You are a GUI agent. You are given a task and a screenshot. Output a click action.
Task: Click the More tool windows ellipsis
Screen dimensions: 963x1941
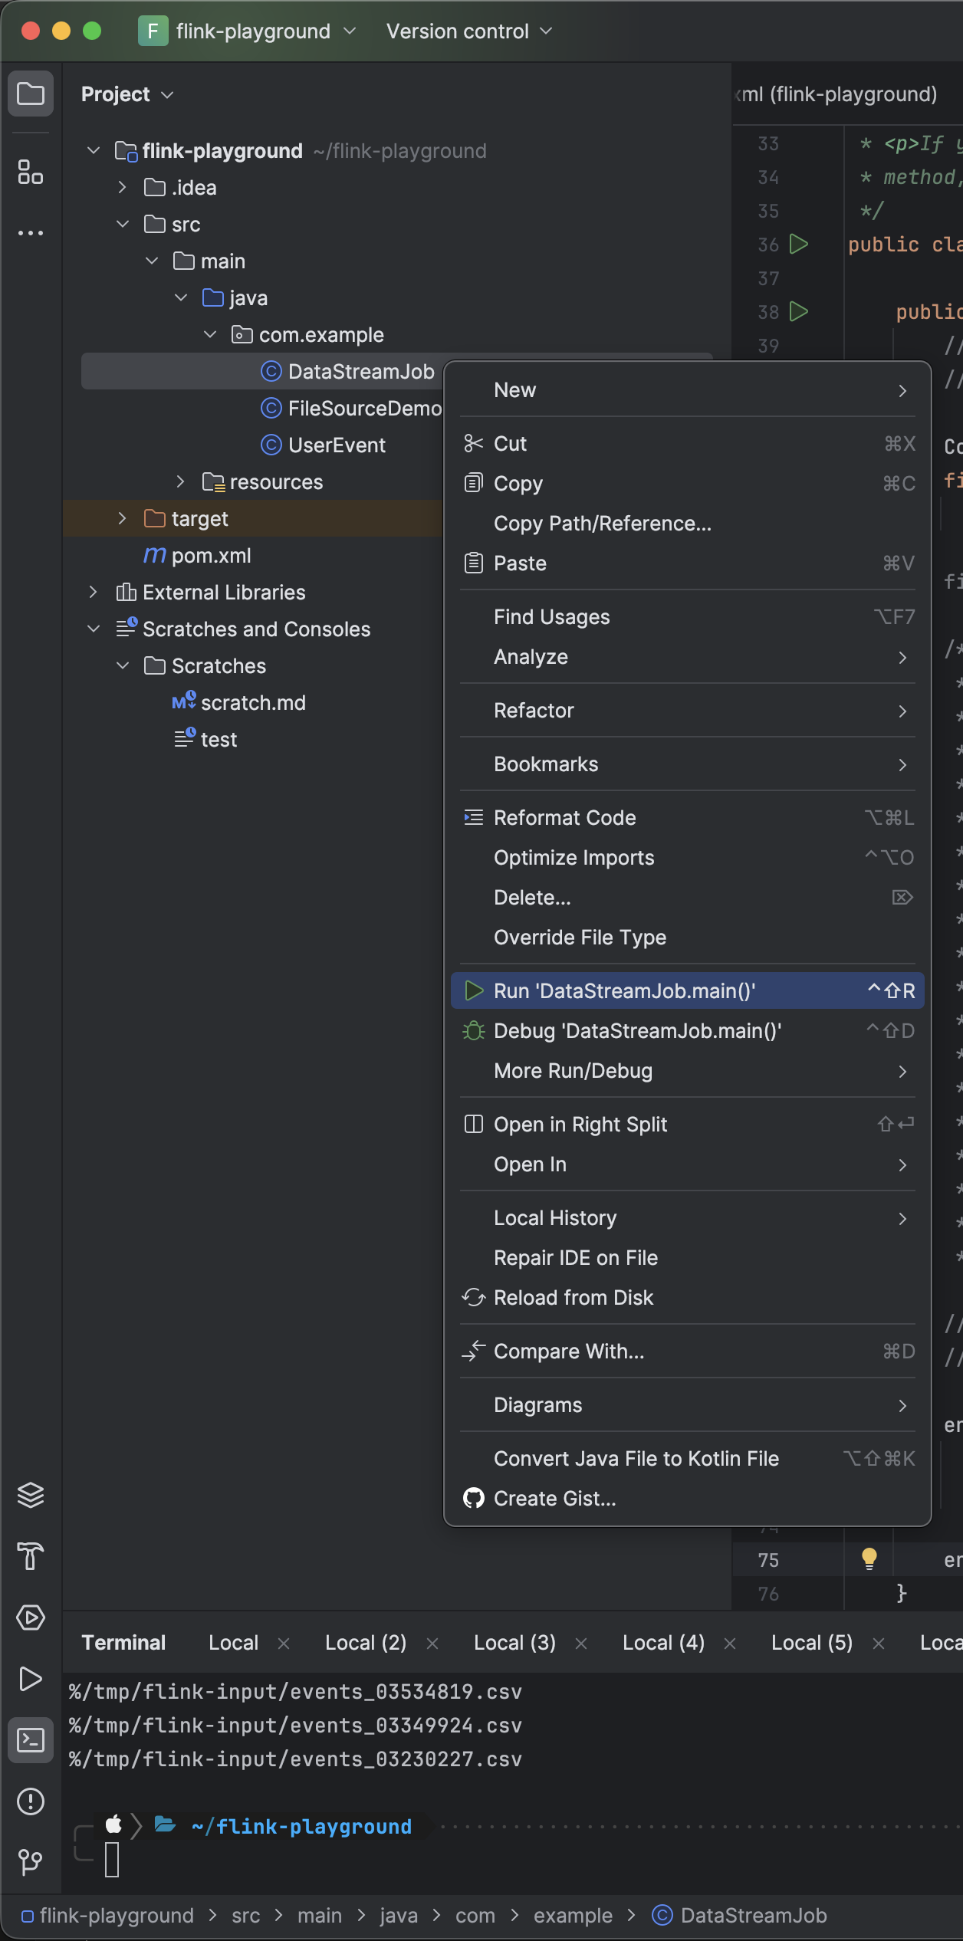coord(31,232)
